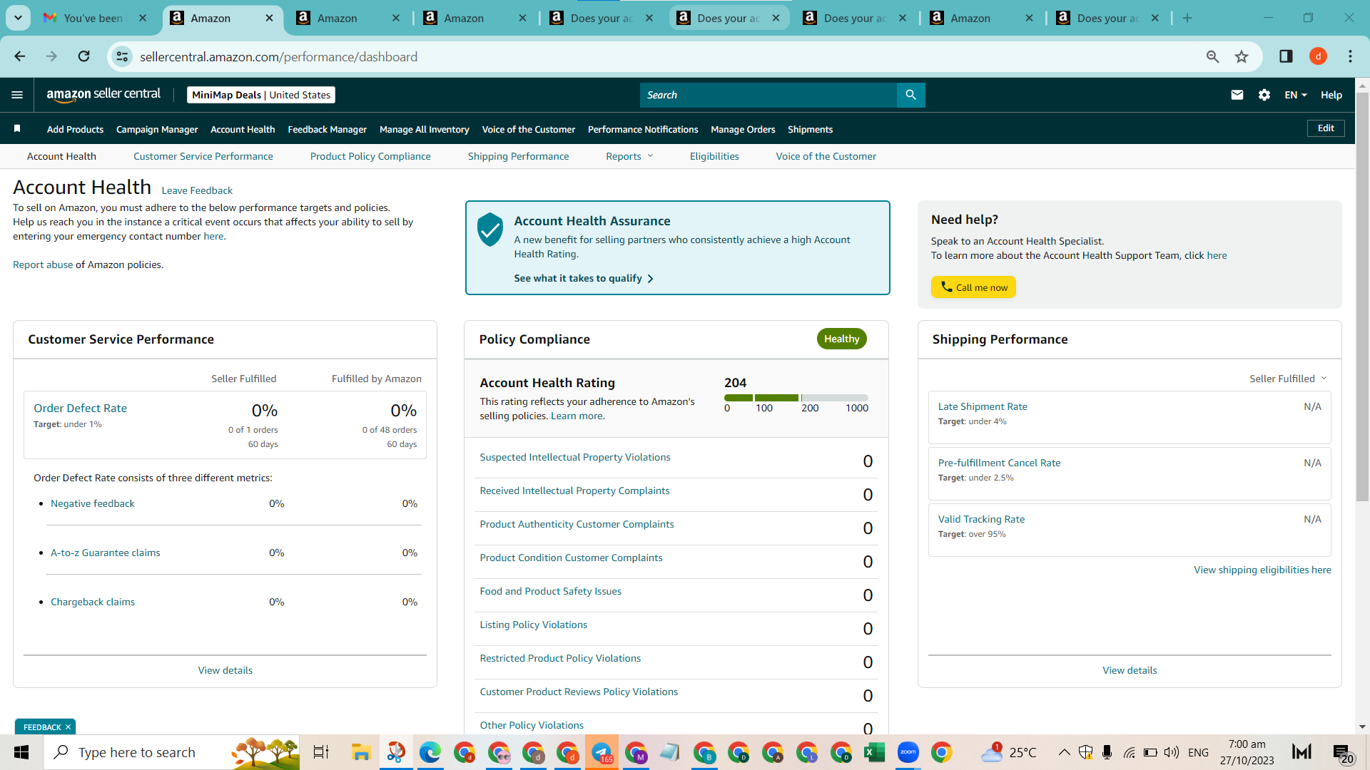Open Campaign Manager from the menu bar
Screen dimensions: 1370x770
[157, 129]
